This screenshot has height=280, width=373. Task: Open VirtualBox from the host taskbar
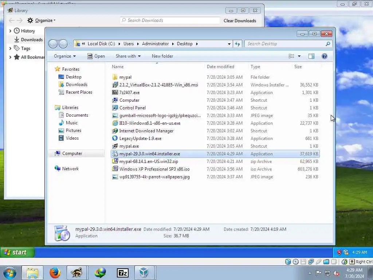point(144,273)
